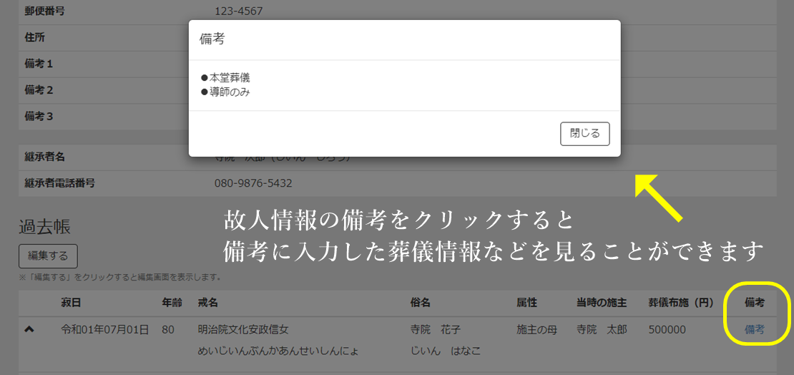Open the 備考 link in the table row

click(755, 330)
